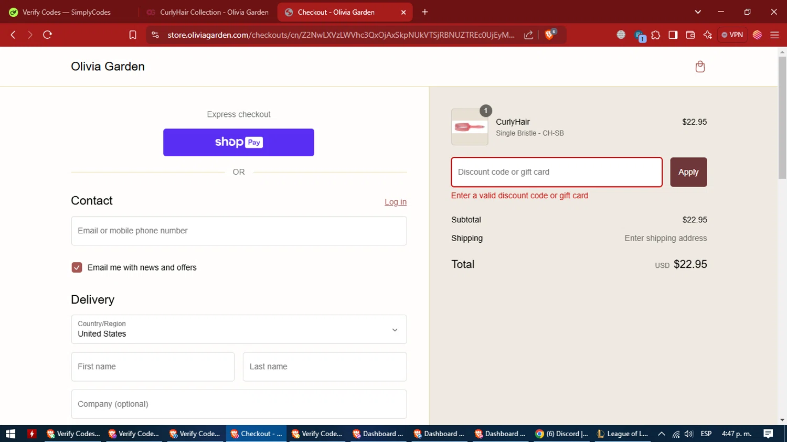Toggle the browser sidebar panel icon
This screenshot has width=787, height=442.
click(673, 35)
